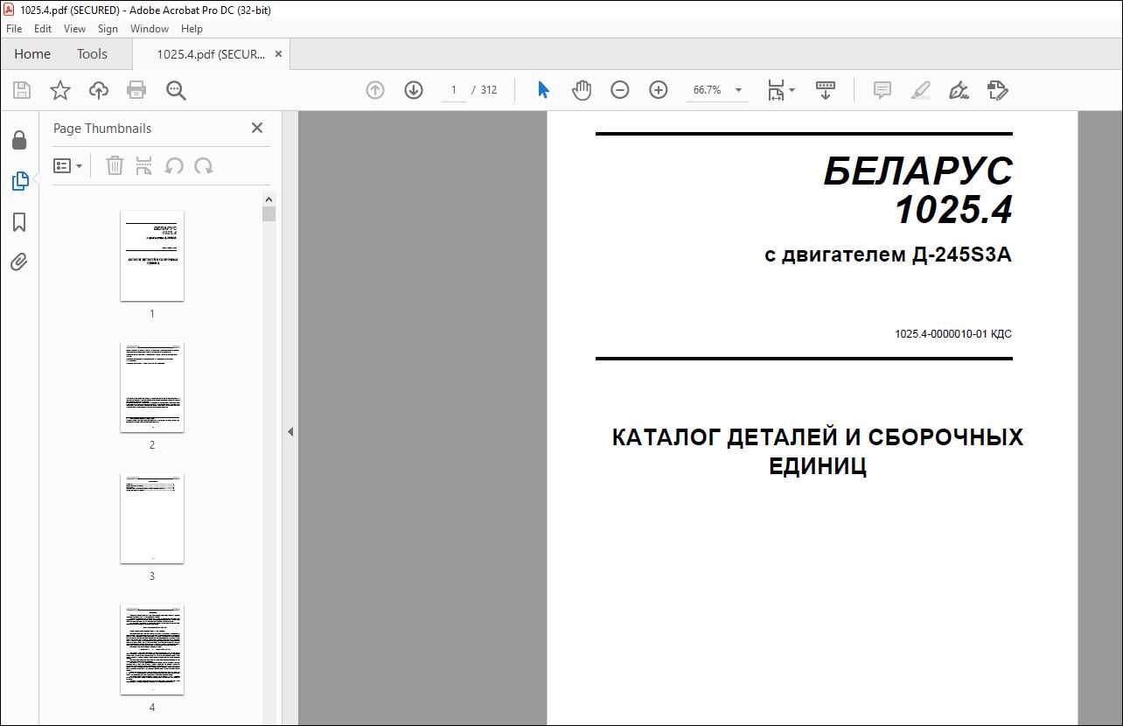This screenshot has height=726, width=1123.
Task: Zoom in with the plus icon
Action: pyautogui.click(x=659, y=90)
